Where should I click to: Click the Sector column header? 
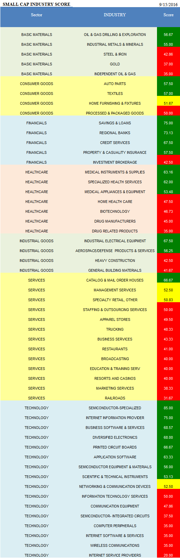(x=37, y=15)
